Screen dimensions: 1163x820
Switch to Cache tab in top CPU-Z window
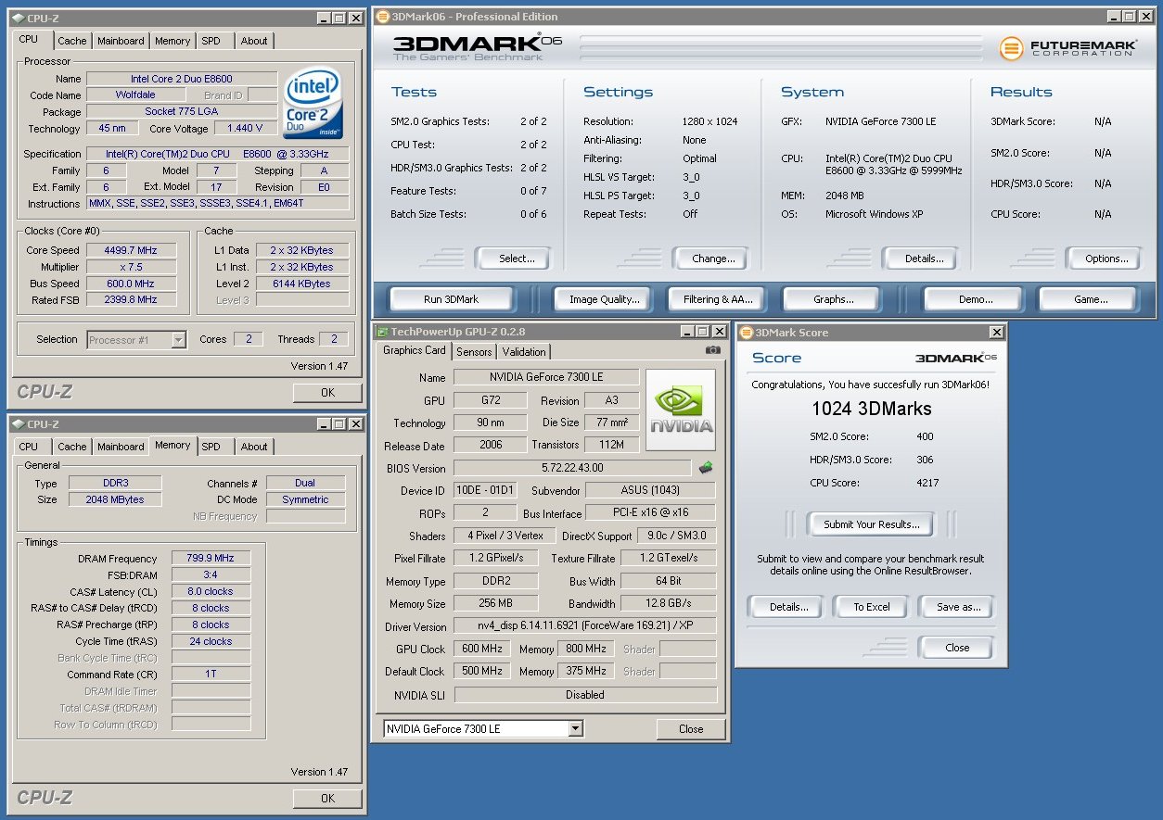click(71, 41)
